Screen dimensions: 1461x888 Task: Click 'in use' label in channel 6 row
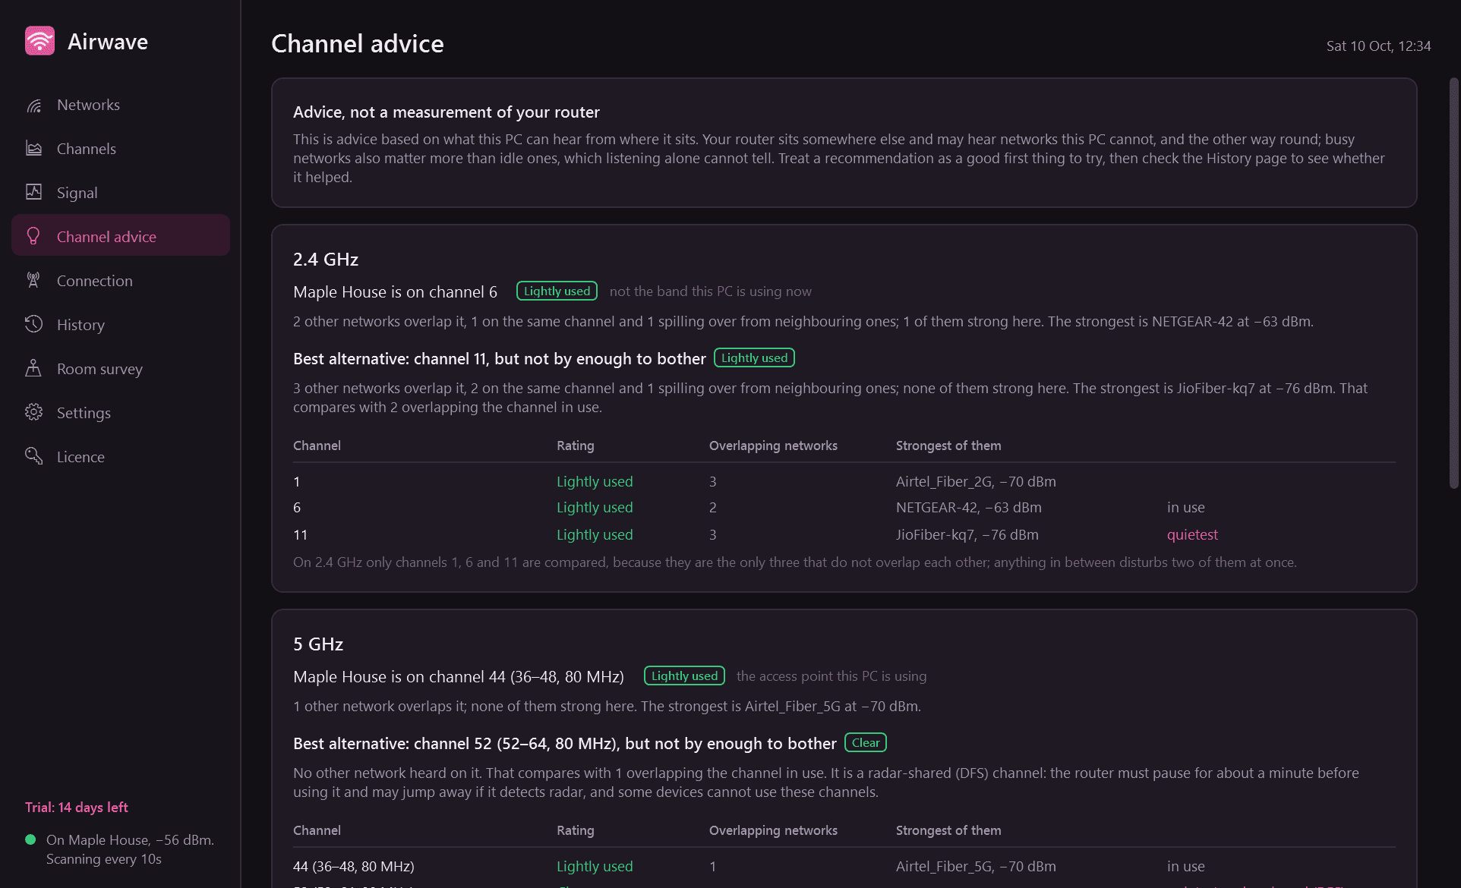point(1186,508)
